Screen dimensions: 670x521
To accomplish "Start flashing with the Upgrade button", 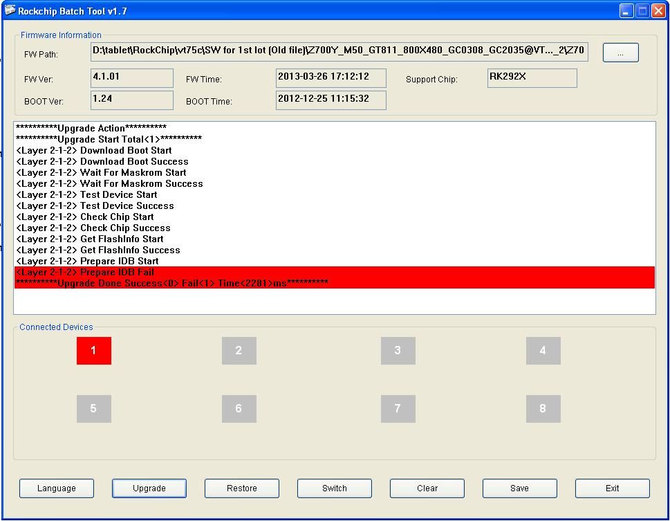I will point(149,488).
